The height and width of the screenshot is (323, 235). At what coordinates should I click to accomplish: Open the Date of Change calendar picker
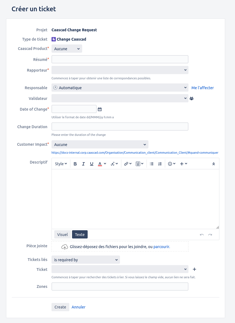[x=100, y=109]
